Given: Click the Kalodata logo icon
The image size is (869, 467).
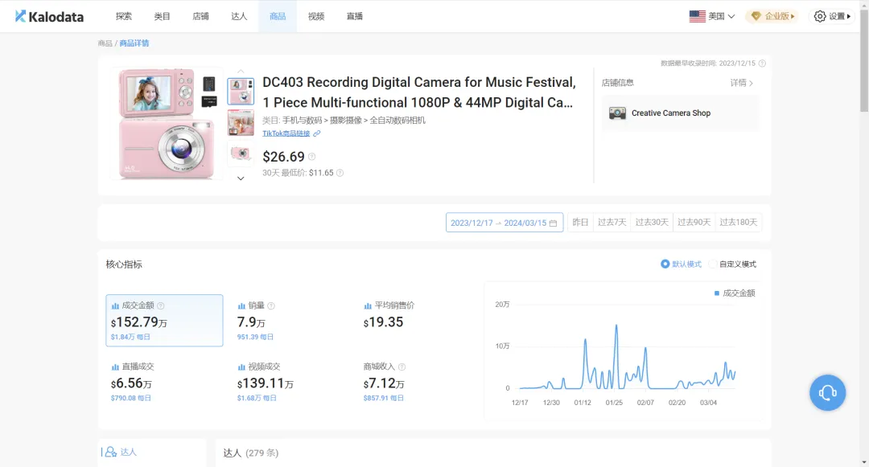Looking at the screenshot, I should (20, 16).
